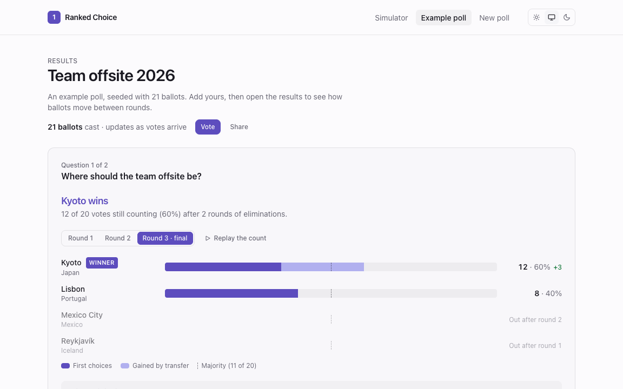Go to New poll

494,18
